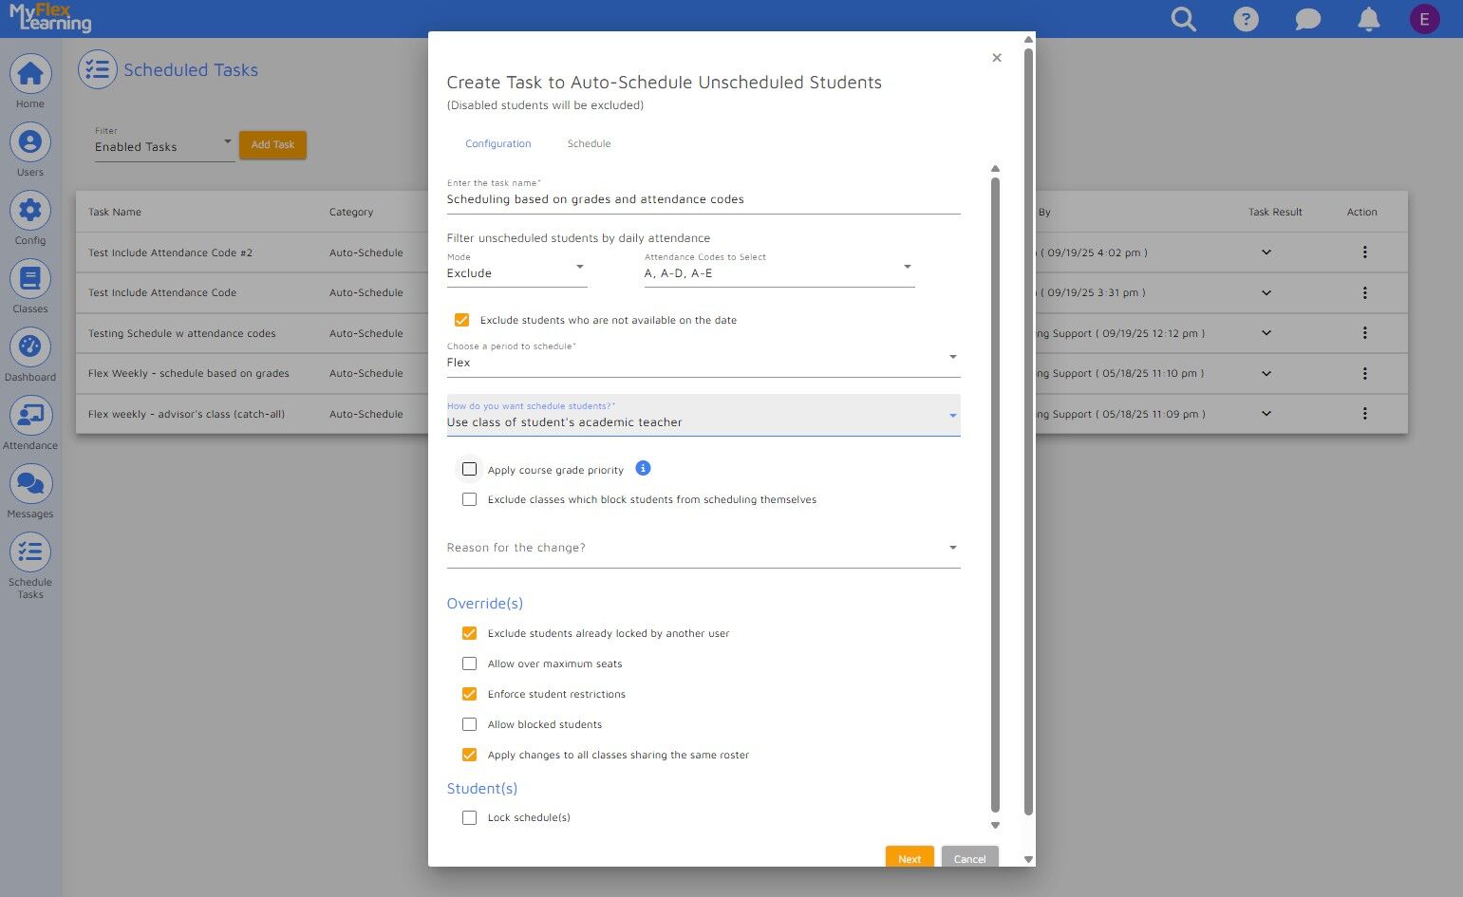
Task: Open Messages in the sidebar
Action: pos(30,492)
